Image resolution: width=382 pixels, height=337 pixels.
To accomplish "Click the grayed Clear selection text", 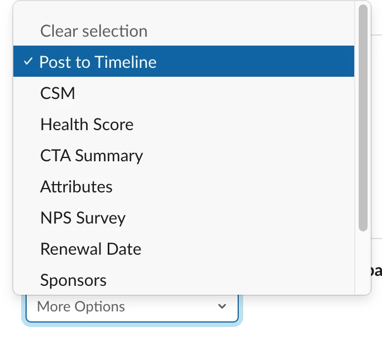I will pos(94,31).
